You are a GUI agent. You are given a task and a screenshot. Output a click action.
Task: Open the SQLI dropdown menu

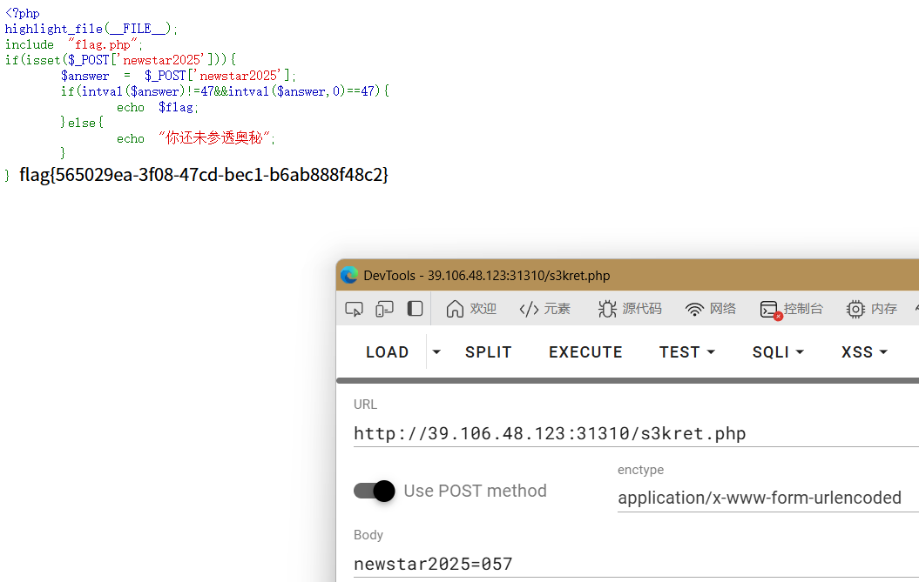click(778, 352)
